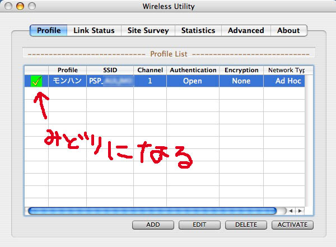
Task: Click the scroll left arrow
Action: 291,211
